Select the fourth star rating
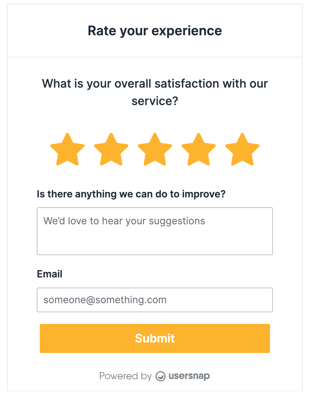Screen dimensions: 309x397 [198, 149]
